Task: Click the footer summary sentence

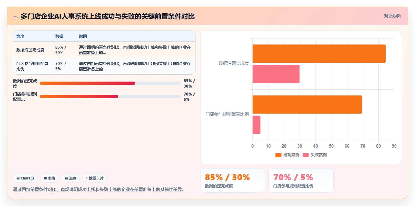Action: coord(99,190)
